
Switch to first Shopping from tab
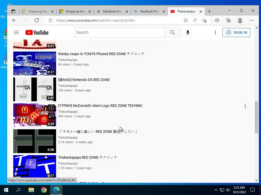pyautogui.click(x=38, y=11)
